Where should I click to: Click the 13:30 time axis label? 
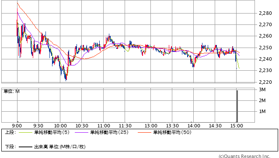[172, 126]
